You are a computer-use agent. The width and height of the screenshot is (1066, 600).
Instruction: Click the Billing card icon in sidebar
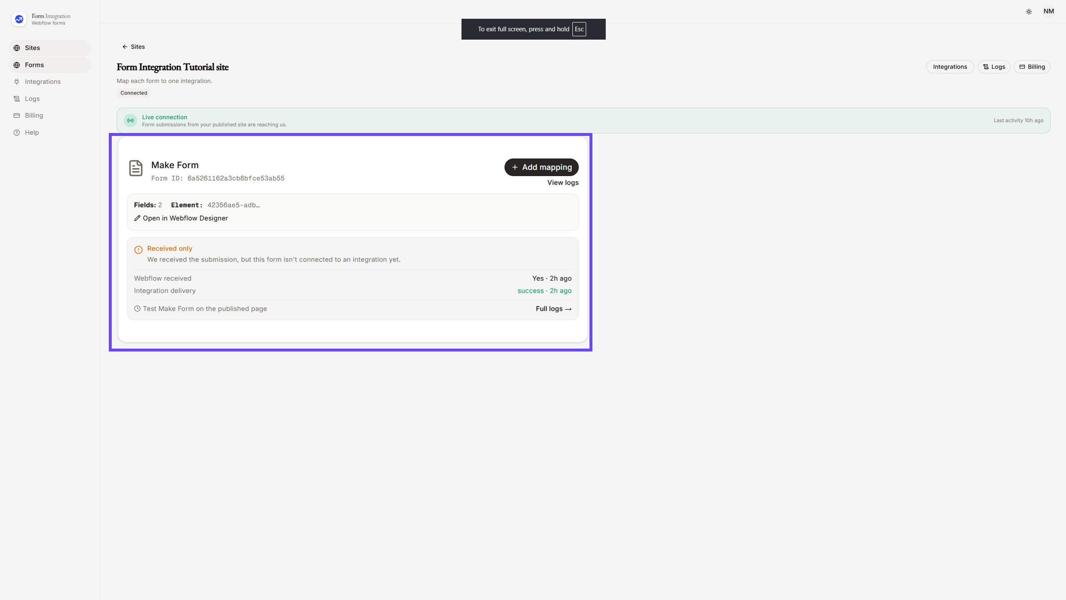pos(17,115)
